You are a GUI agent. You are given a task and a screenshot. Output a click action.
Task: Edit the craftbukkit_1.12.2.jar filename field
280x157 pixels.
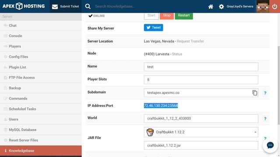(201, 145)
